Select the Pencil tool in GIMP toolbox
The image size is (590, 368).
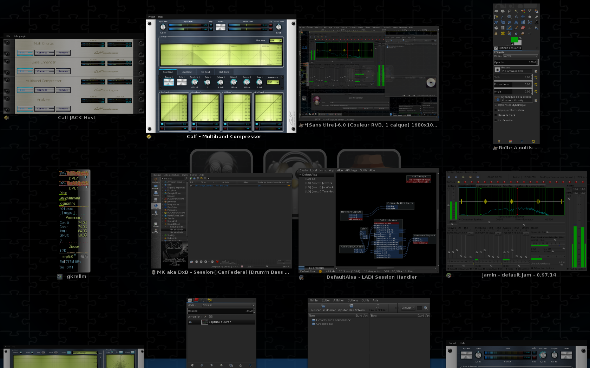click(x=509, y=28)
